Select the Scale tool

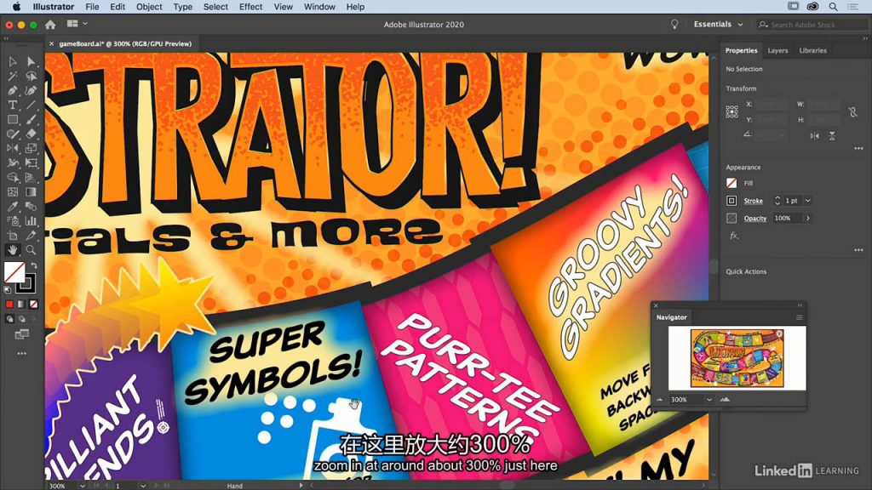32,148
